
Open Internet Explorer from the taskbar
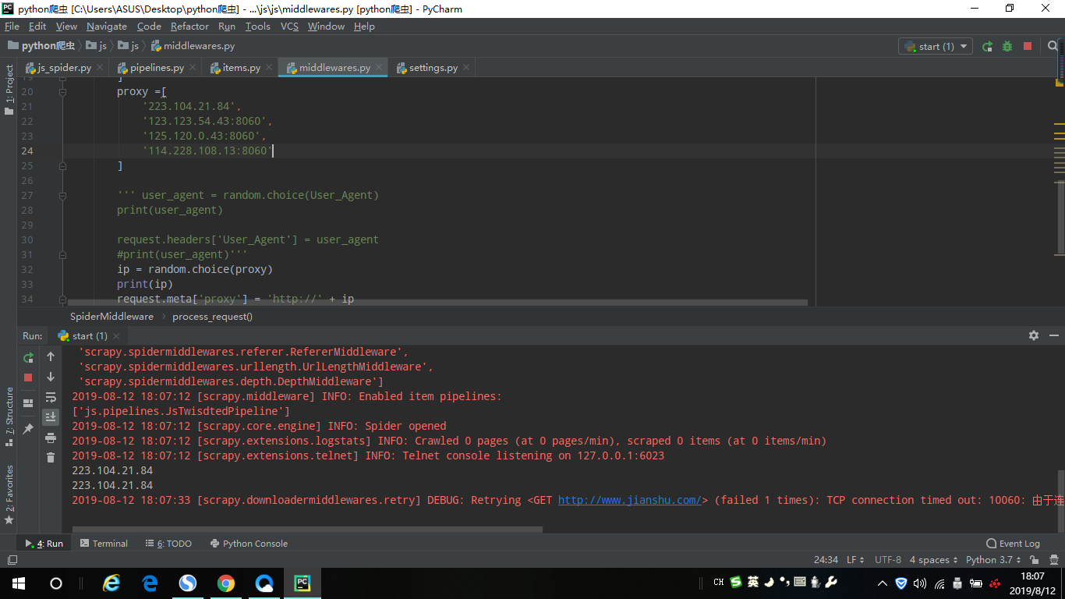112,583
